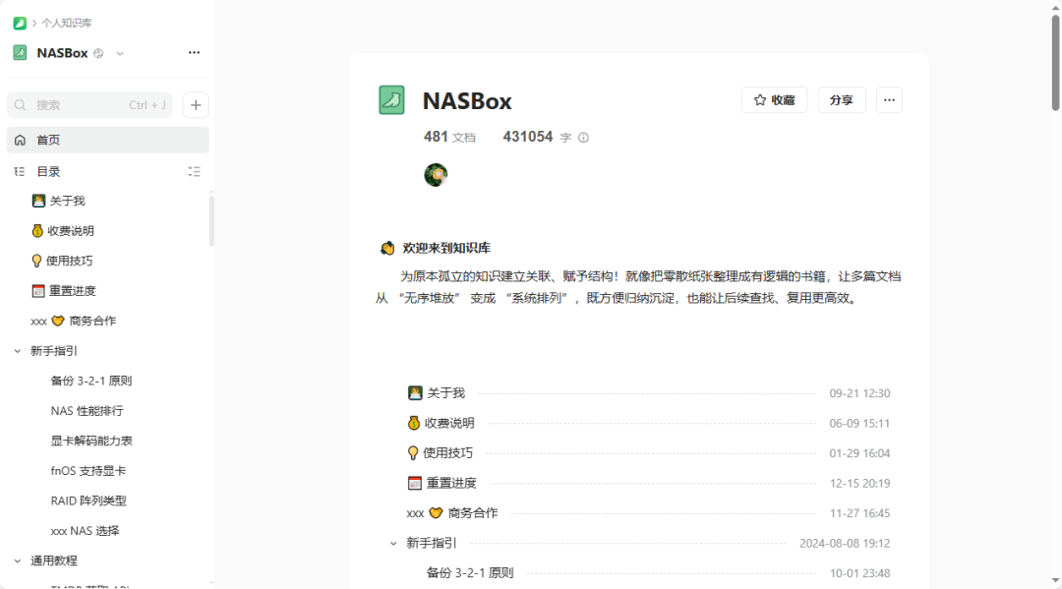This screenshot has width=1062, height=589.
Task: Open the more options (...) icon beside NASBox in sidebar
Action: click(x=194, y=52)
